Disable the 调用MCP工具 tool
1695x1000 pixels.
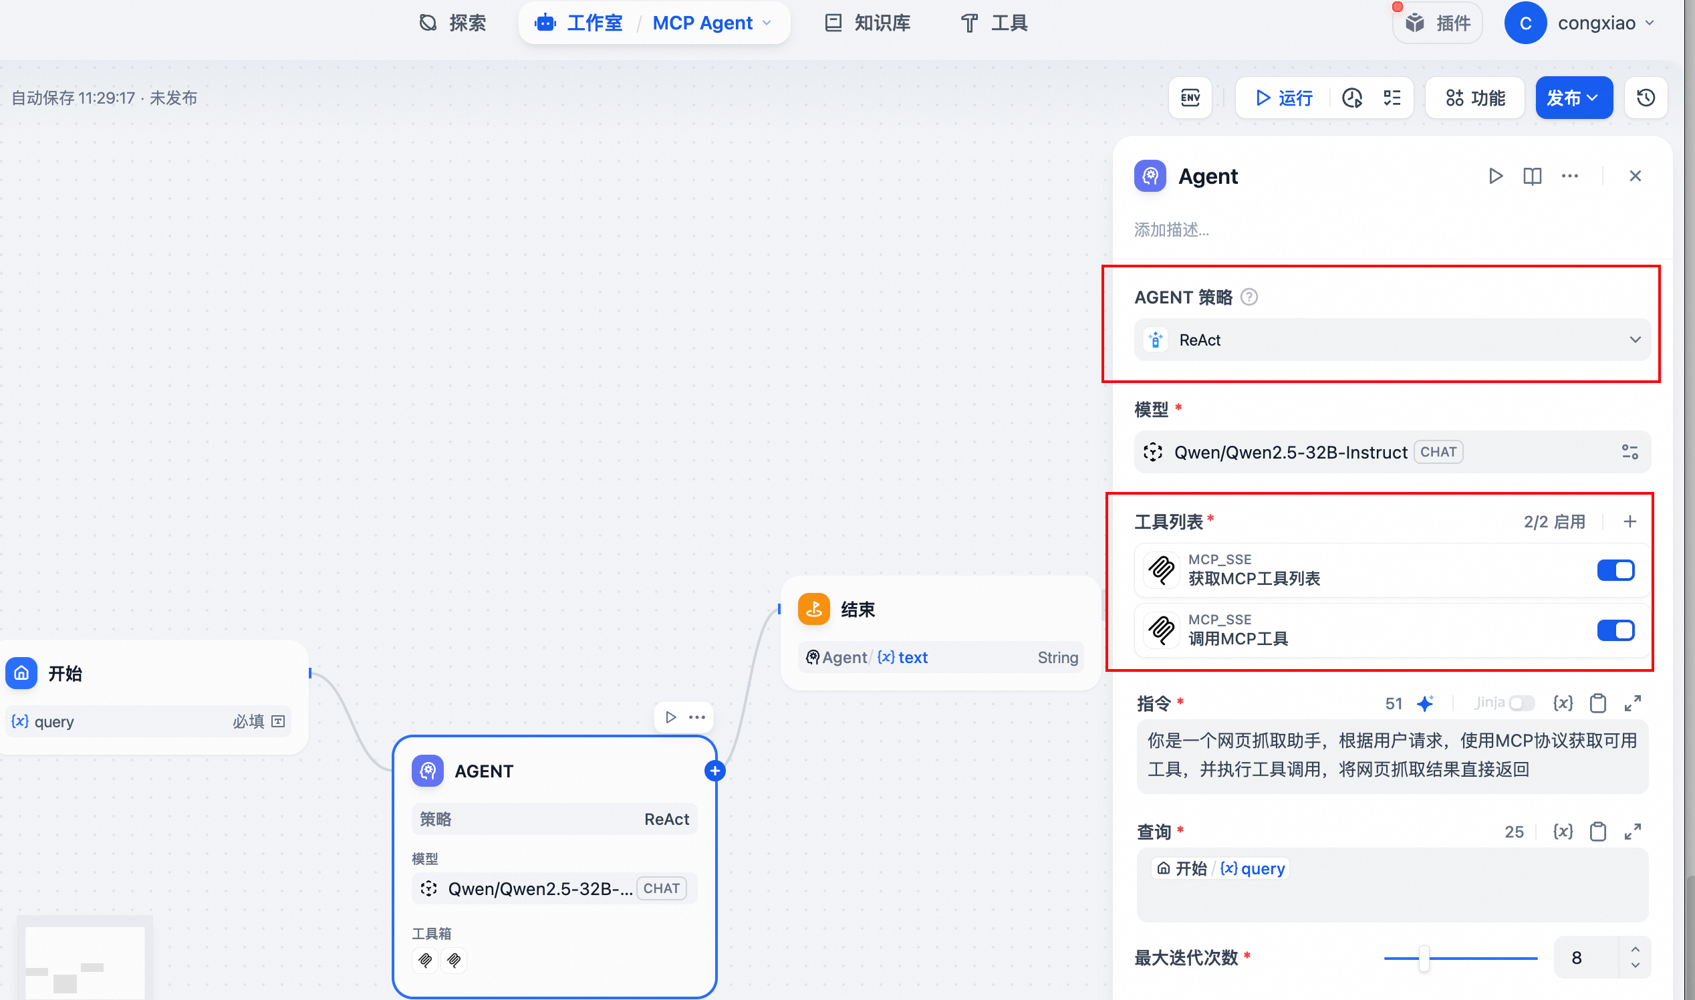1615,630
